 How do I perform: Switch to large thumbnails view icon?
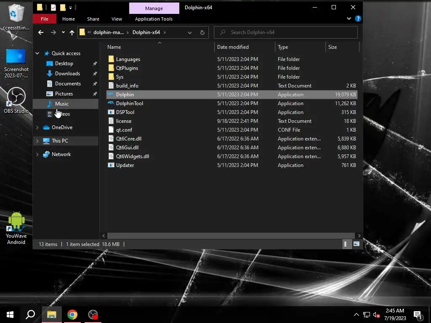click(356, 244)
